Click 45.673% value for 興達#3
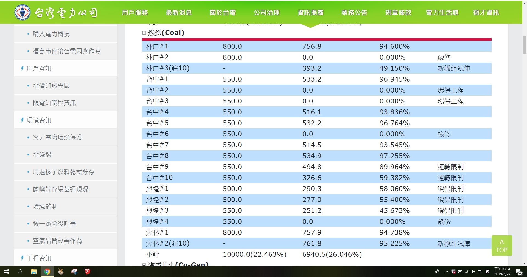 [394, 210]
